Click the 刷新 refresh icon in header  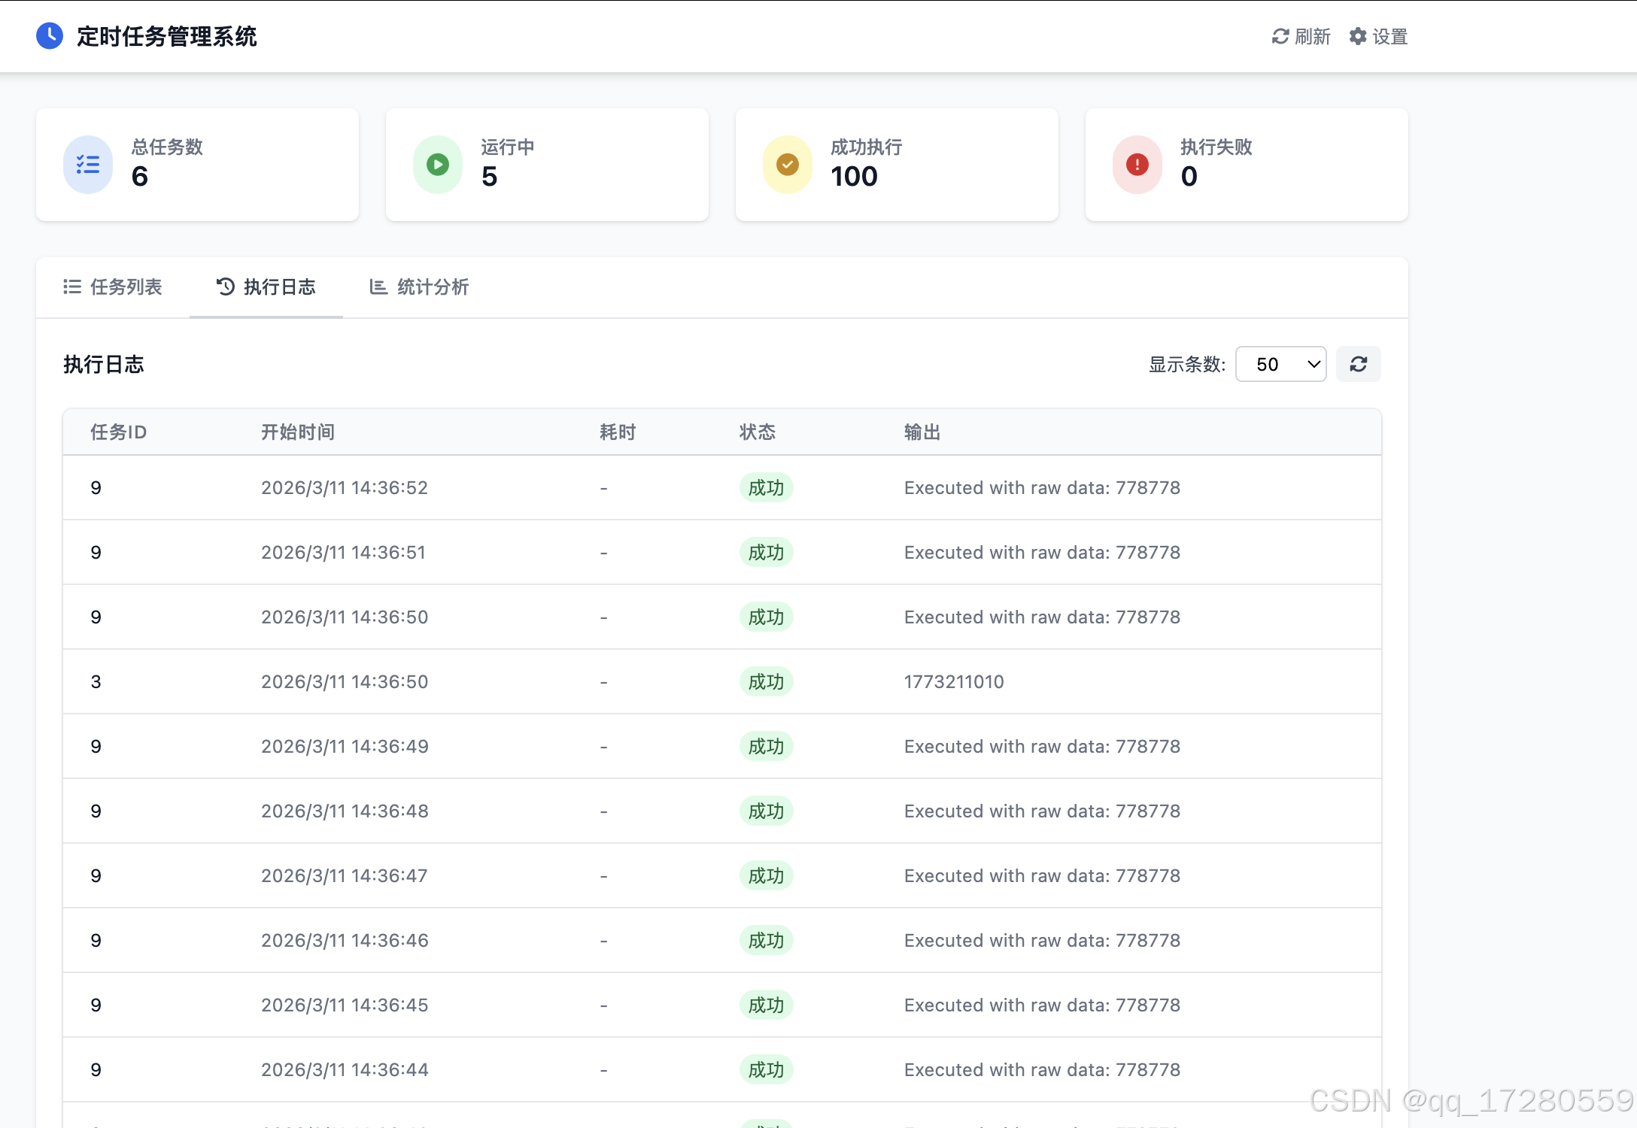pyautogui.click(x=1280, y=36)
